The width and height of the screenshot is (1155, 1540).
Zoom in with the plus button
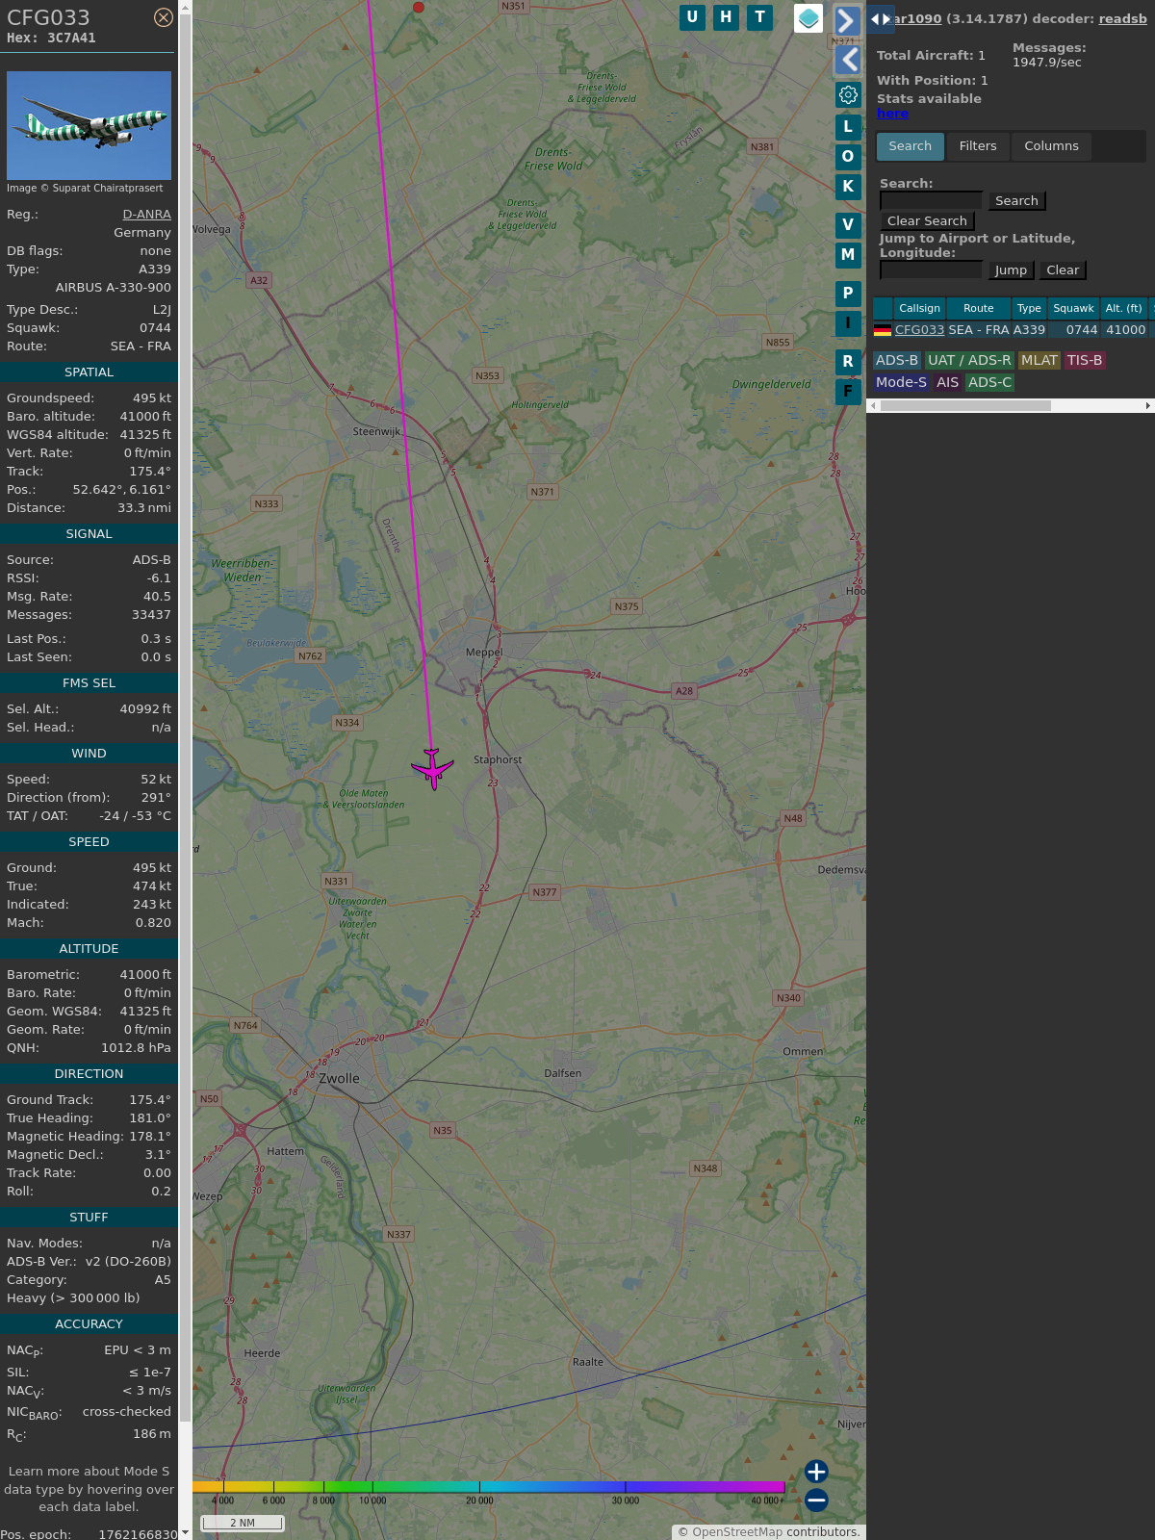tap(816, 1472)
